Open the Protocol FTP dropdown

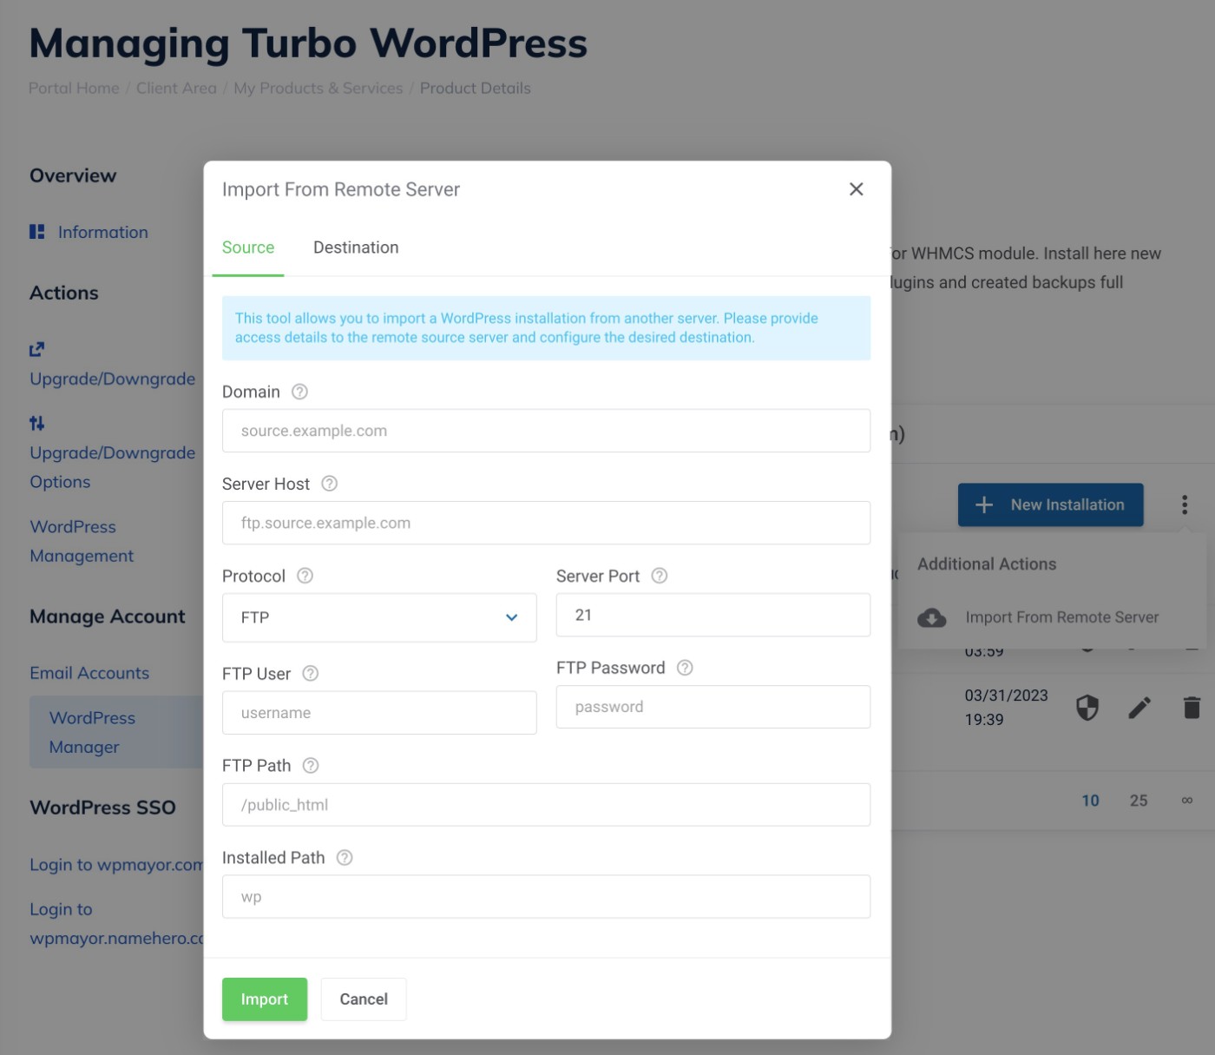point(379,617)
